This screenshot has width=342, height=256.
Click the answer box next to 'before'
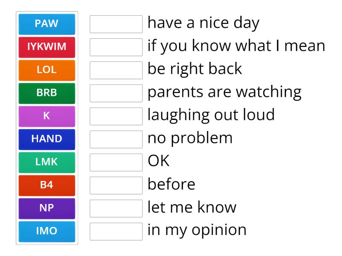click(116, 185)
